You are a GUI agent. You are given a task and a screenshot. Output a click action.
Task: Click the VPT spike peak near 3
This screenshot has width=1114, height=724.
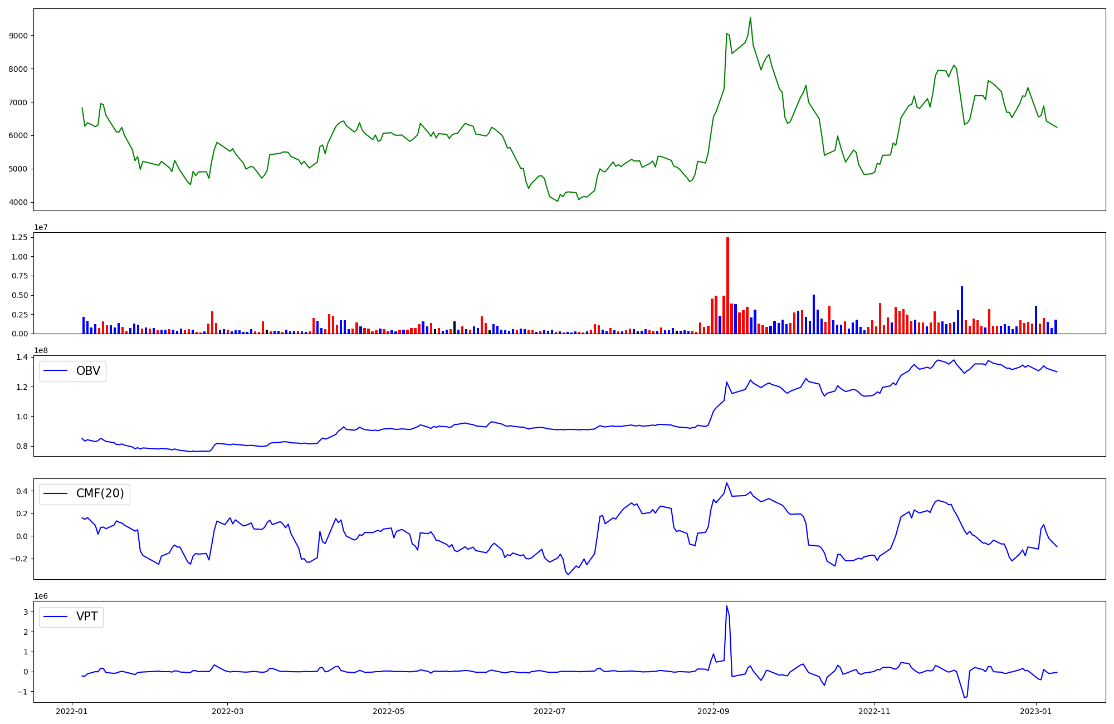click(x=726, y=606)
